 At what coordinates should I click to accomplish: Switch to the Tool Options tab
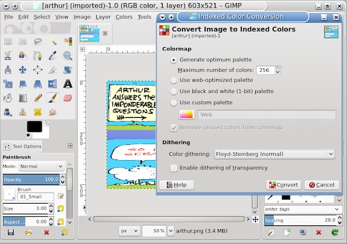coord(22,147)
